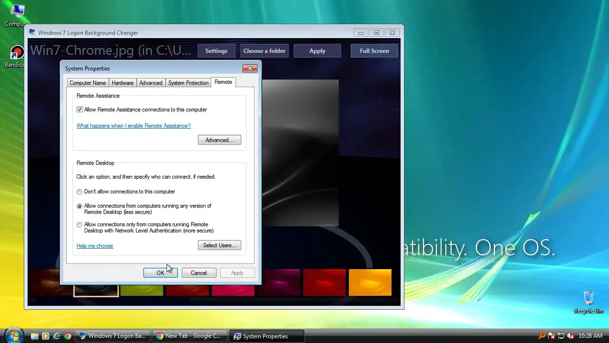Screen dimensions: 609x343
Task: Click the Win7-Chrome.jpg file title text
Action: 111,50
